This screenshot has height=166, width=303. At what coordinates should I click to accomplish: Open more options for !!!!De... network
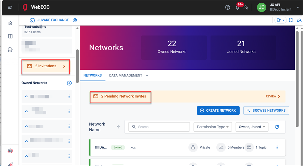277,148
